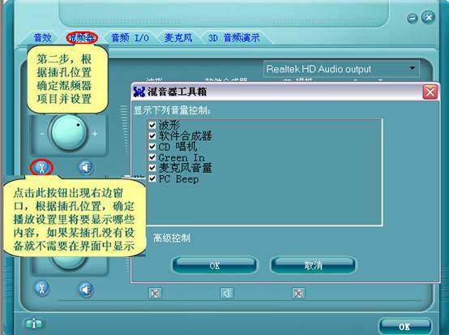The image size is (449, 335).
Task: Confirm mixer toolbox with OK button
Action: pos(215,265)
